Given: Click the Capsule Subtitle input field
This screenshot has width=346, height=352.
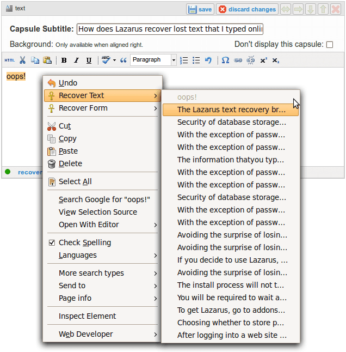Looking at the screenshot, I should [x=170, y=29].
